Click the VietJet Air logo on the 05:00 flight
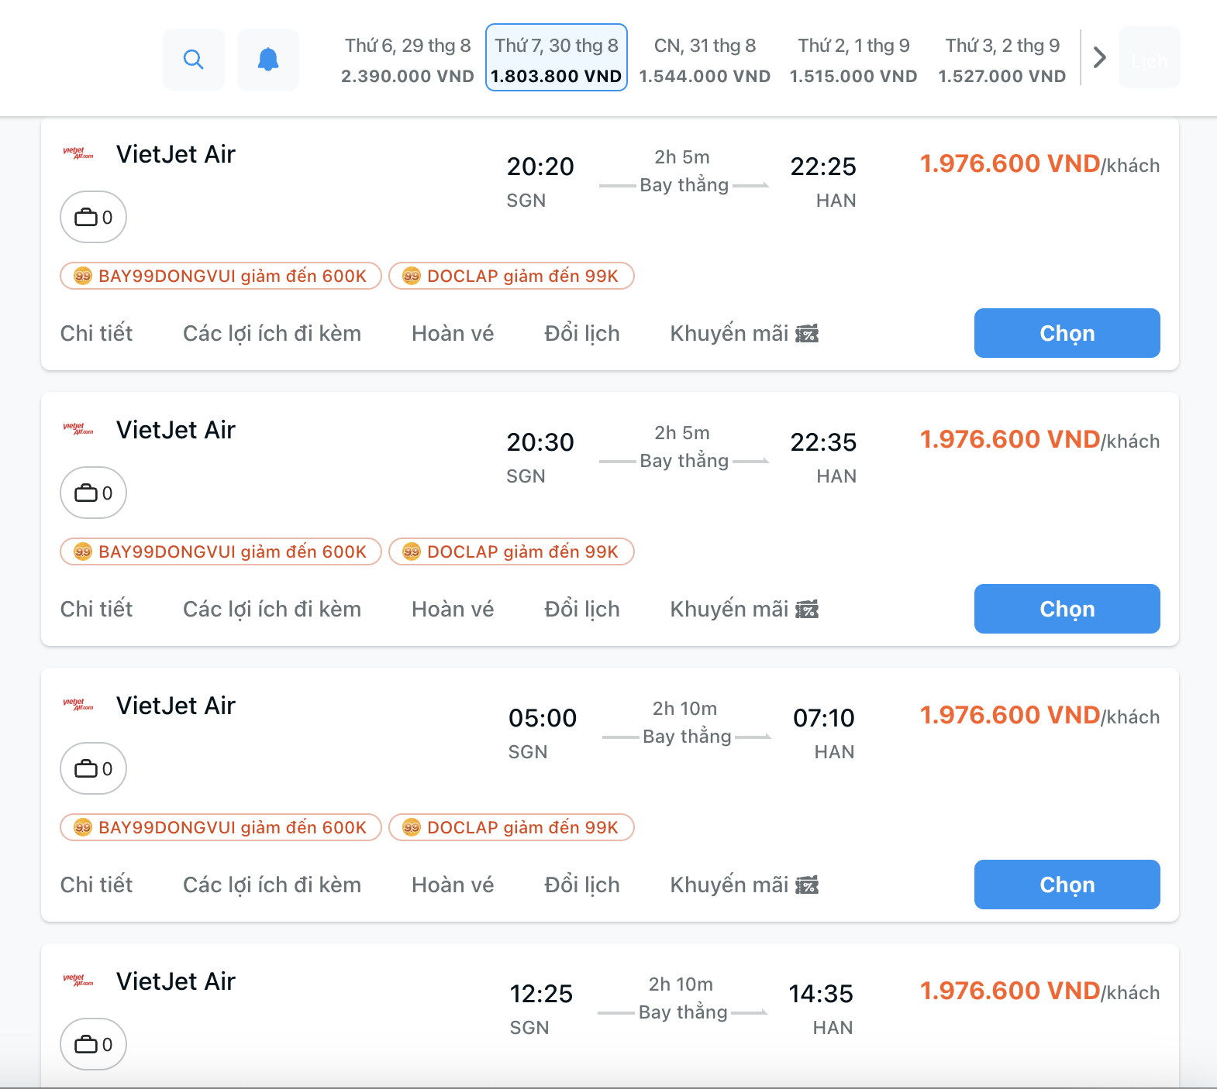Viewport: 1217px width, 1089px height. [x=78, y=703]
